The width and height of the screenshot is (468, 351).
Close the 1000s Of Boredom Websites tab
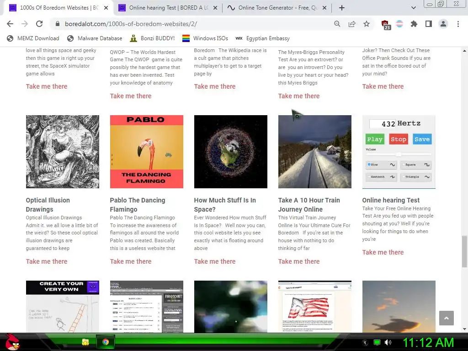[x=106, y=8]
